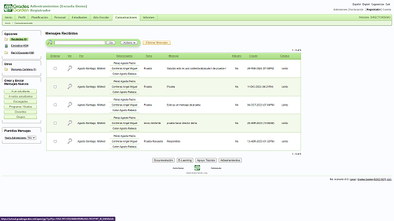The width and height of the screenshot is (394, 221).
Task: Open the Mensajes Carteles link
Action: pos(23,69)
